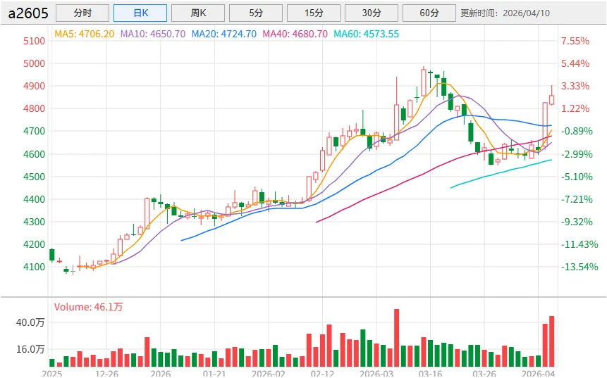
Task: Click the -7.21% percentage axis label
Action: pos(577,199)
